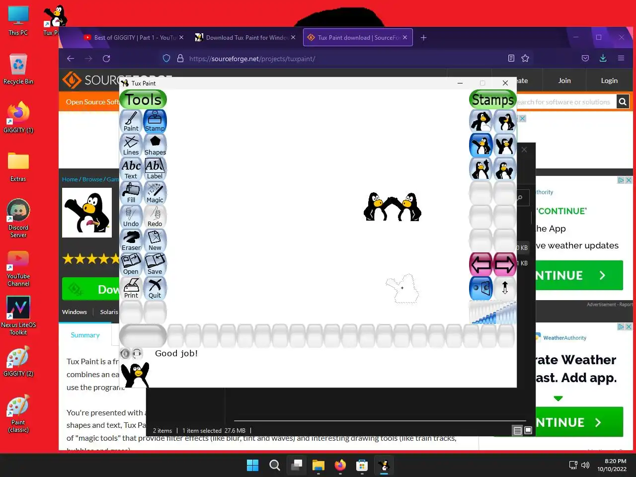Click the SourceForge search field
This screenshot has width=636, height=477.
click(x=565, y=102)
